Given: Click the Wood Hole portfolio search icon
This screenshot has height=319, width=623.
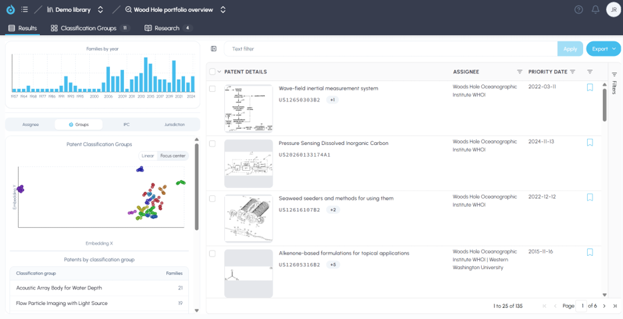Looking at the screenshot, I should click(x=128, y=9).
